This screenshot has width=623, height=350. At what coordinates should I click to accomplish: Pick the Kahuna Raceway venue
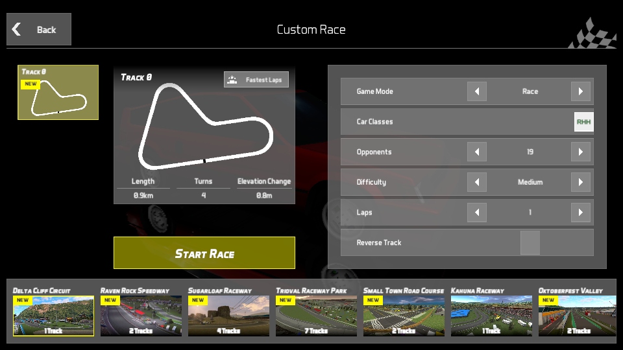pos(491,316)
